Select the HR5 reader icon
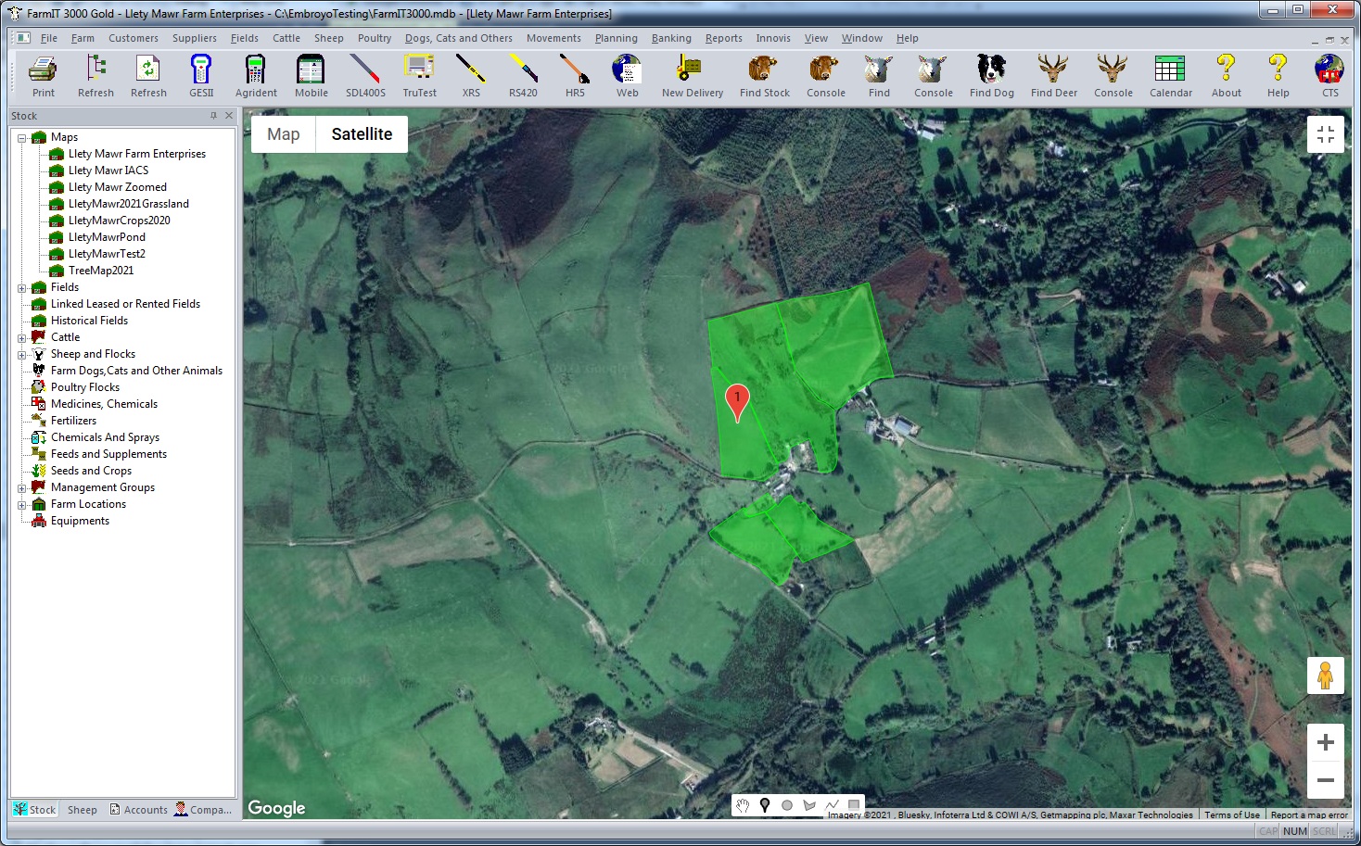The width and height of the screenshot is (1361, 846). (x=575, y=75)
